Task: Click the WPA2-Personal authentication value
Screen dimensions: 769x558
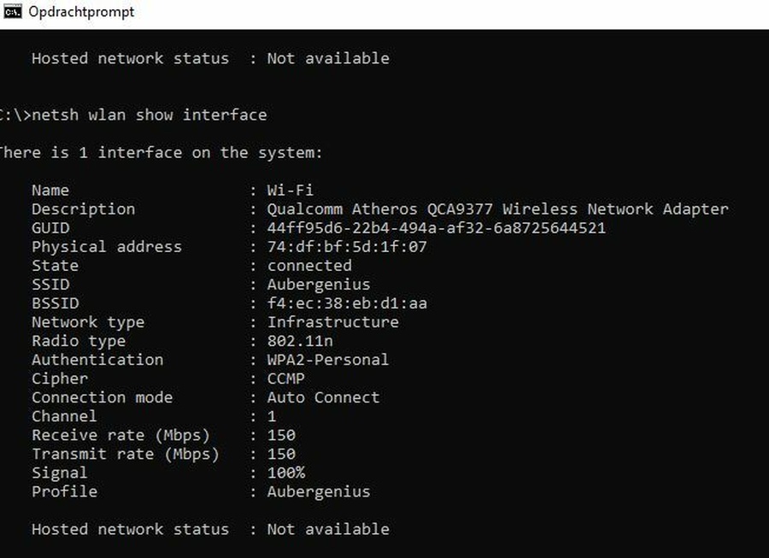Action: pos(328,360)
